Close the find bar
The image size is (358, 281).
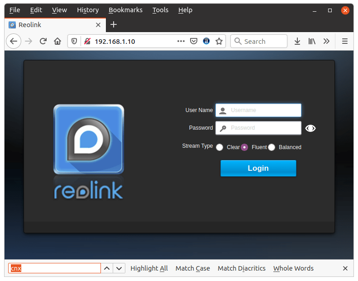click(345, 268)
